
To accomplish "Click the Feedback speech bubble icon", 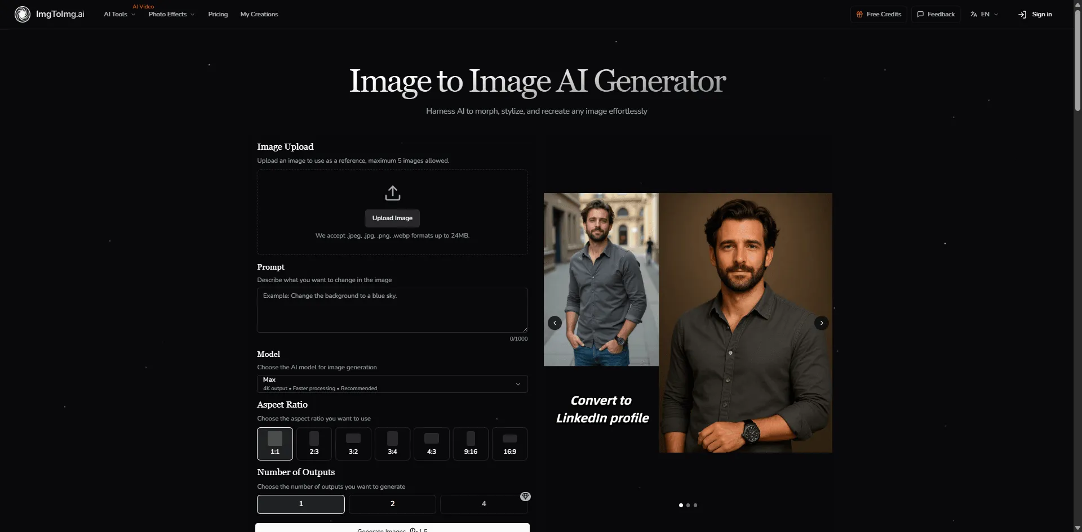I will (x=920, y=14).
